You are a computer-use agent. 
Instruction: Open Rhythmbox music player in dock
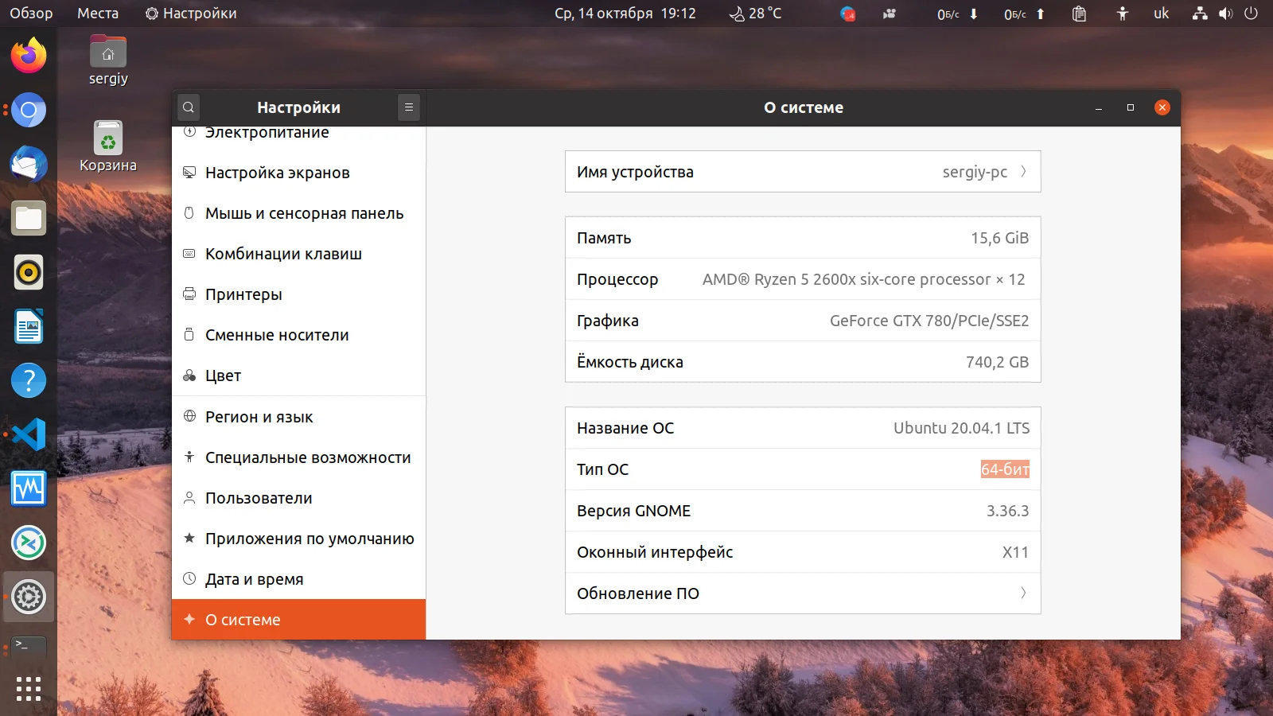(29, 272)
